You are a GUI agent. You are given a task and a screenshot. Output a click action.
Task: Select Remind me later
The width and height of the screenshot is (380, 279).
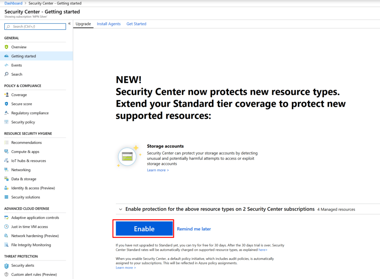[194, 229]
